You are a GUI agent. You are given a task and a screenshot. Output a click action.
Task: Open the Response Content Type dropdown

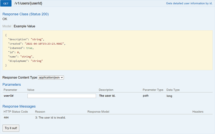(51, 78)
